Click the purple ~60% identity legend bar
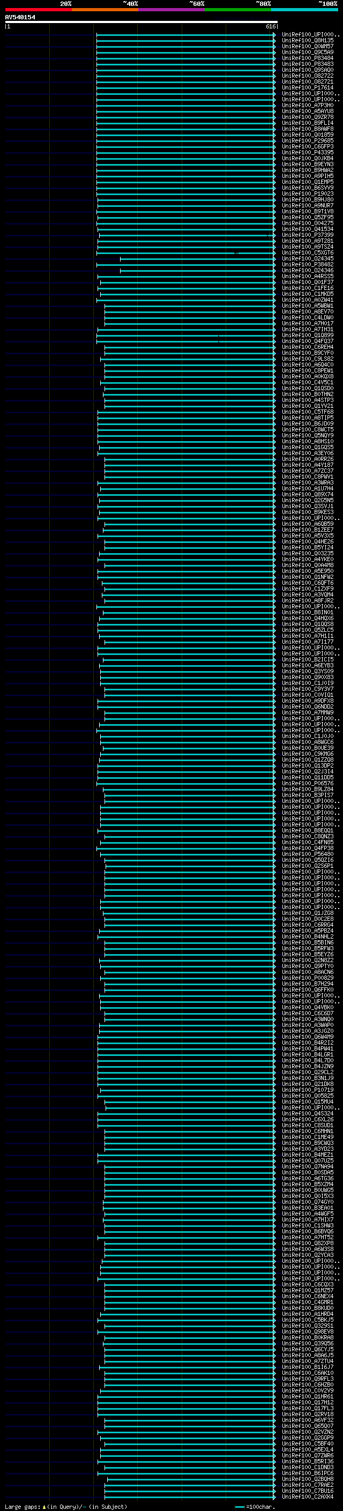This screenshot has height=1511, width=343. click(x=172, y=10)
